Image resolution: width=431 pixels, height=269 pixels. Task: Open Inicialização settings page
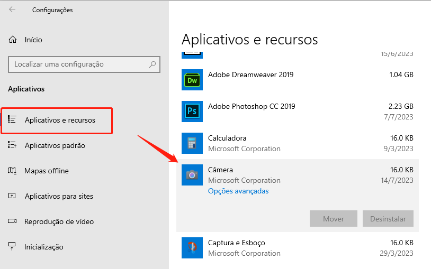tap(44, 247)
